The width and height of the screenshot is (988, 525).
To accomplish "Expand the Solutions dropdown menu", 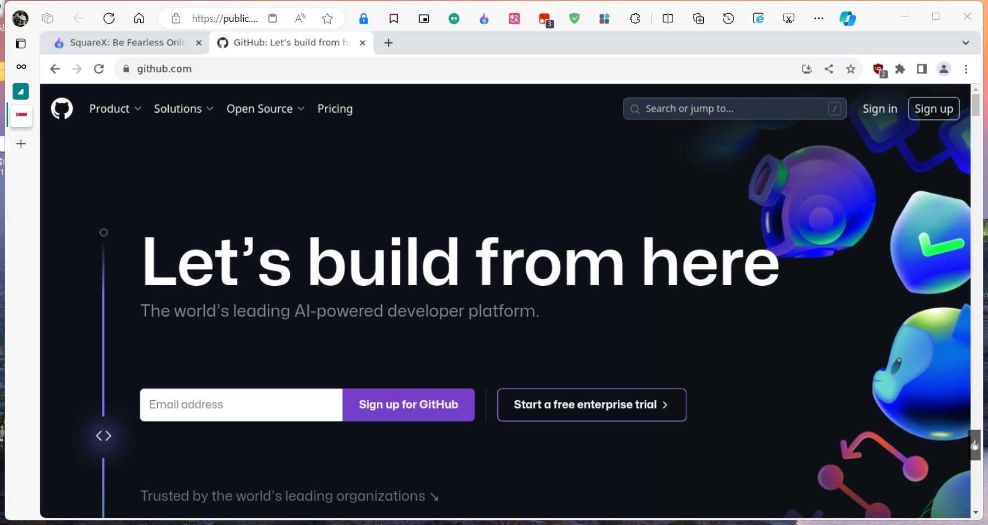I will click(x=183, y=108).
